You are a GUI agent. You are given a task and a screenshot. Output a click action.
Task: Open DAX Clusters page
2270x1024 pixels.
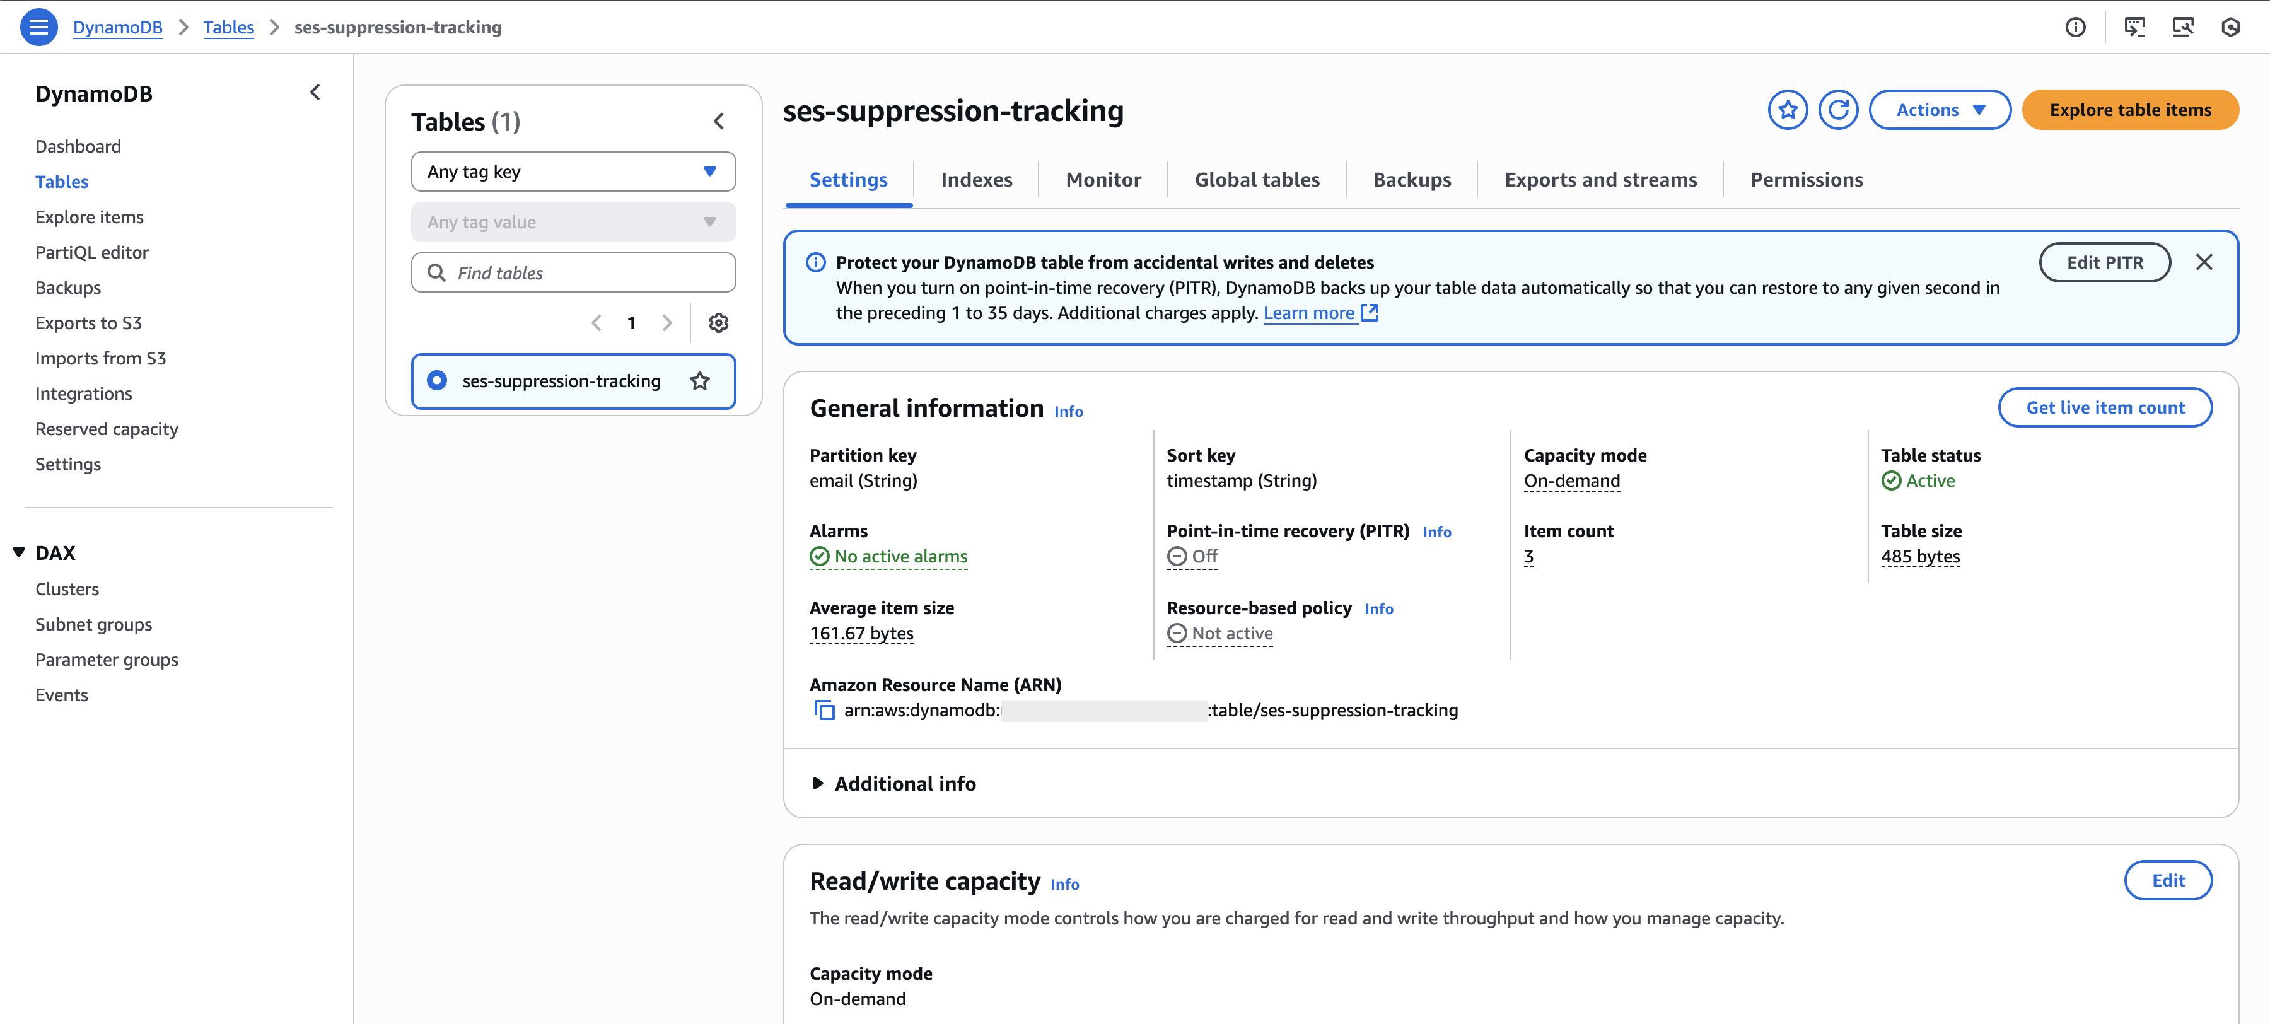[x=67, y=589]
